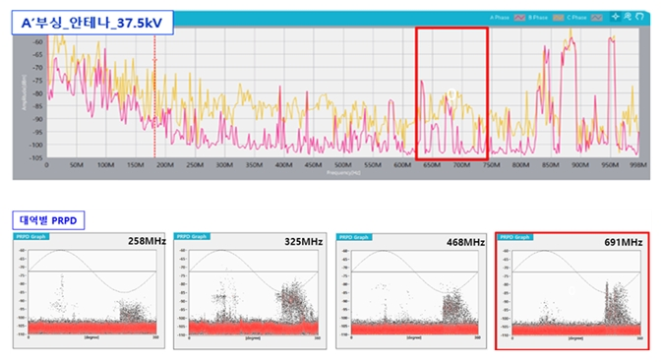Click the 691MHz label text
Viewport: 662px width, 362px height.
click(624, 242)
